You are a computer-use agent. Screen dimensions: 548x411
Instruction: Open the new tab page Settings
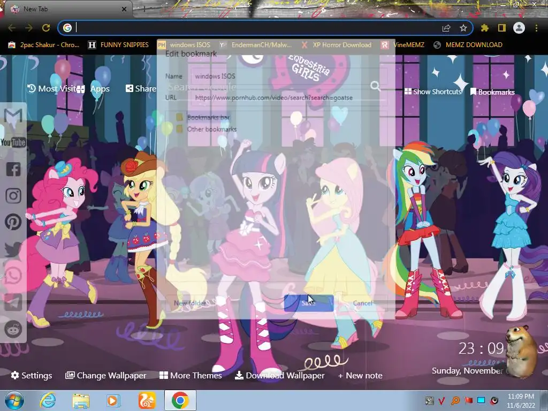point(32,375)
